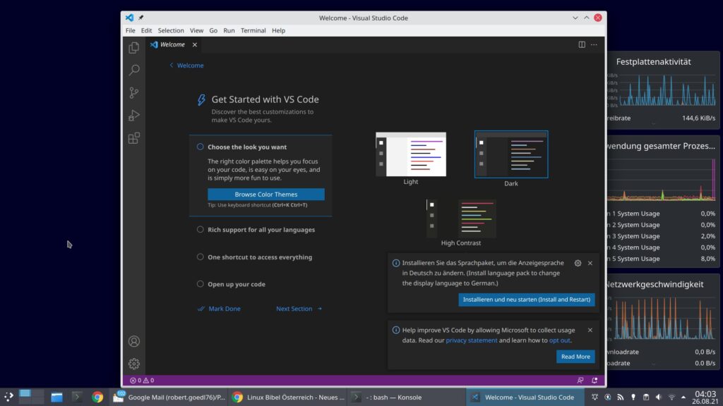
Task: Open the File menu
Action: tap(131, 30)
